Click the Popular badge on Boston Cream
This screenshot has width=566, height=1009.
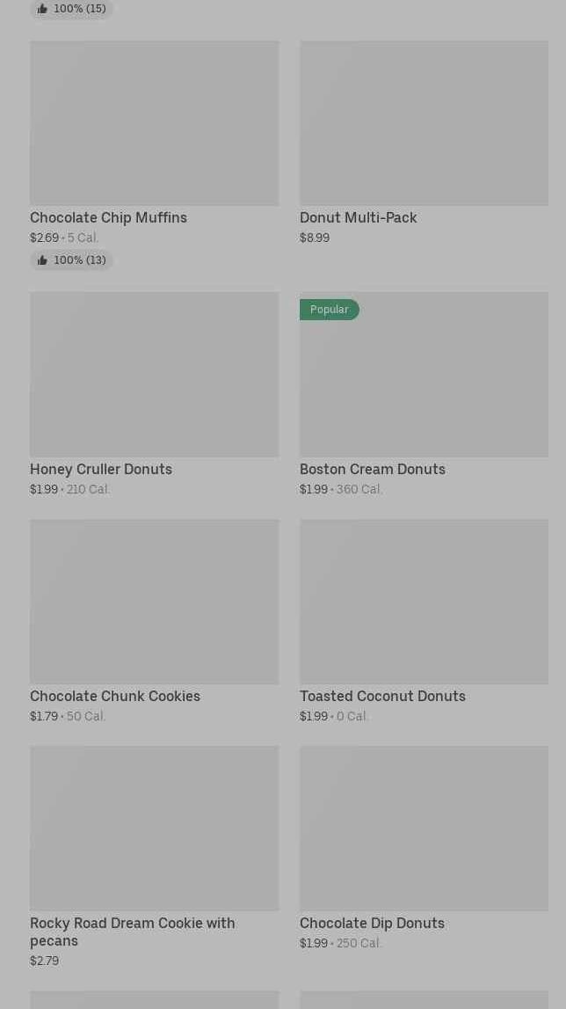pyautogui.click(x=329, y=310)
